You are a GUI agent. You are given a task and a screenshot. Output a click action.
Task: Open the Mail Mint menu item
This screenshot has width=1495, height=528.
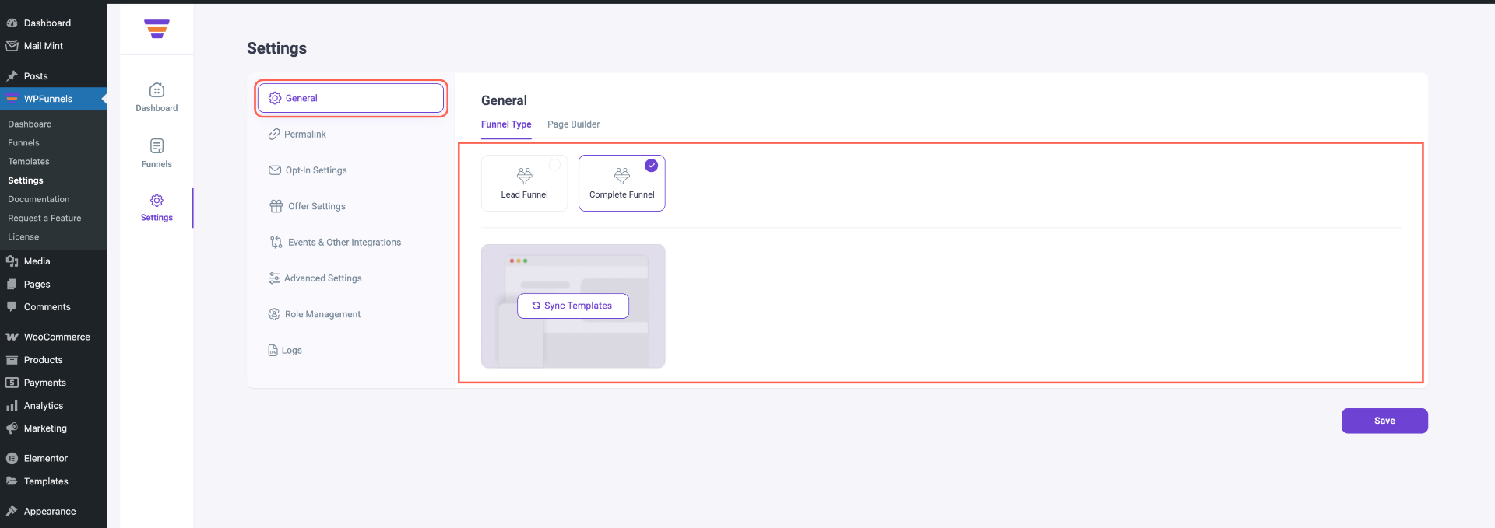(53, 46)
